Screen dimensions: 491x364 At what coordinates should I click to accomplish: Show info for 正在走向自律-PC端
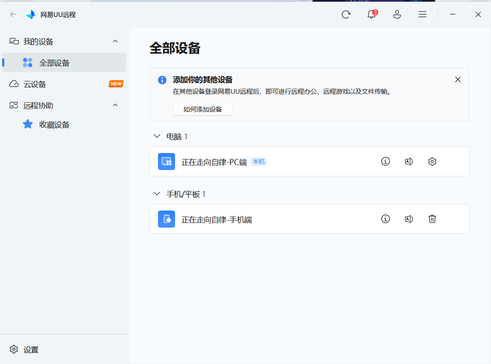386,162
